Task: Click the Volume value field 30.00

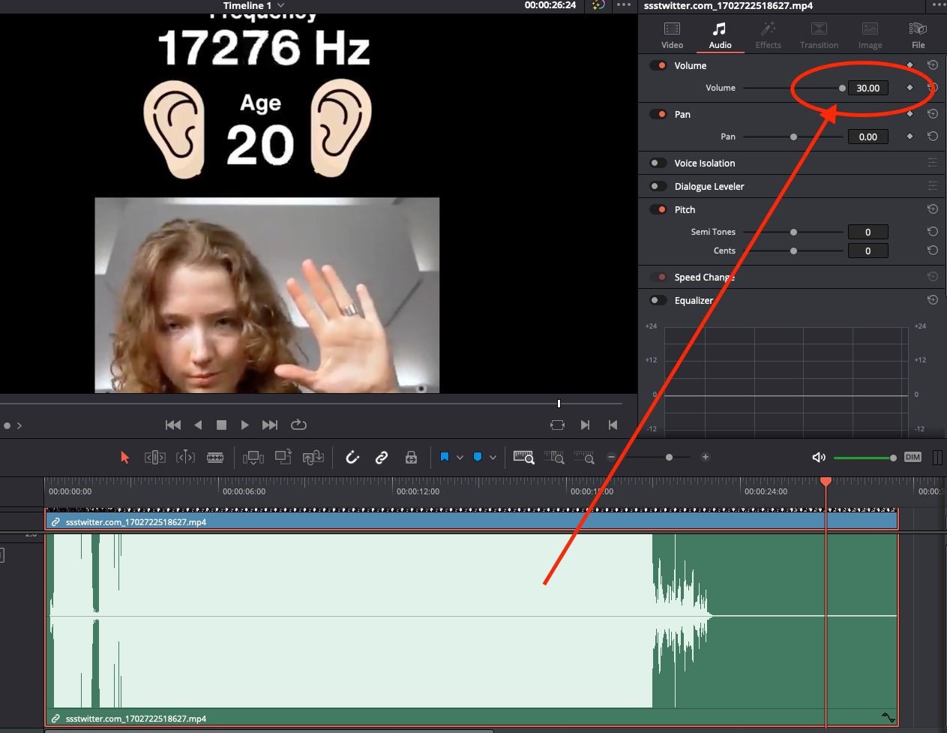Action: click(x=868, y=88)
